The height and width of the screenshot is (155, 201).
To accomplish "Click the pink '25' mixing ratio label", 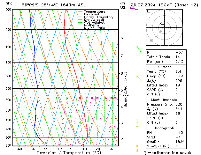I will click(x=116, y=98).
